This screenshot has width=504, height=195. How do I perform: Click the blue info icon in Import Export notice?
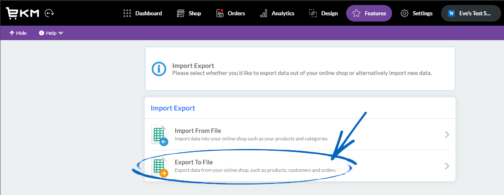point(159,69)
